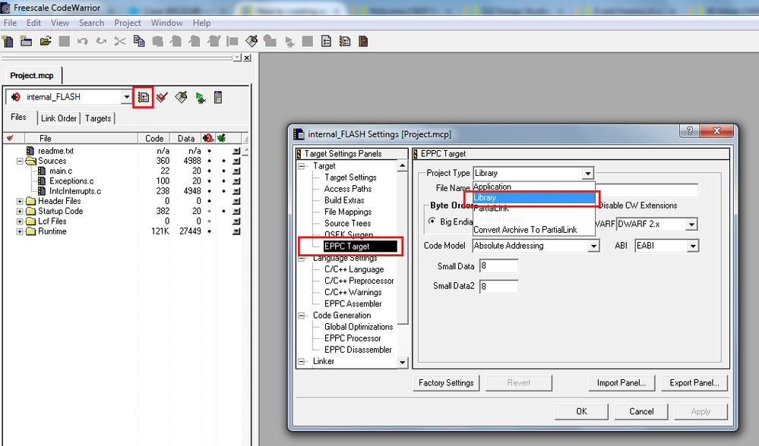
Task: Click the Open folder toolbar icon
Action: [46, 42]
